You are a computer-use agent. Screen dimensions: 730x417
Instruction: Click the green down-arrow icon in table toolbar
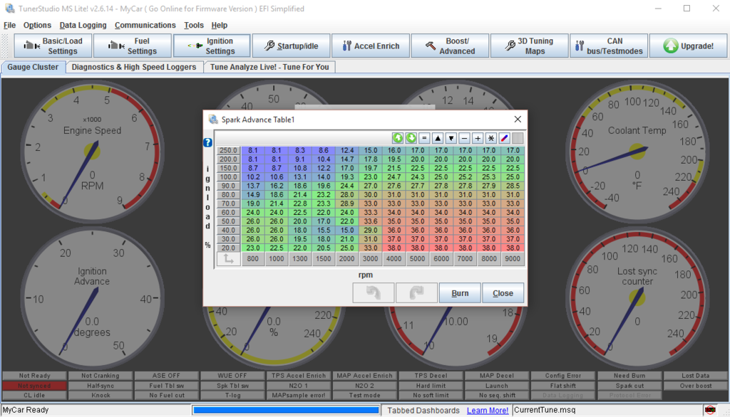tap(411, 138)
